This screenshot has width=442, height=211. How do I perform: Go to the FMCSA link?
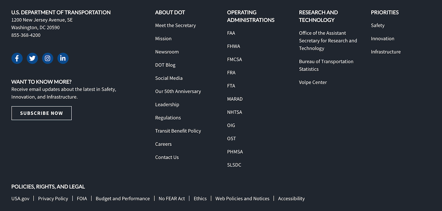[x=235, y=59]
